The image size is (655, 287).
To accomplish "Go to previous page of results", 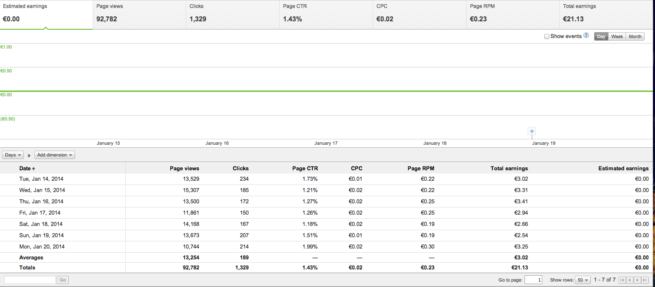I will click(x=630, y=280).
